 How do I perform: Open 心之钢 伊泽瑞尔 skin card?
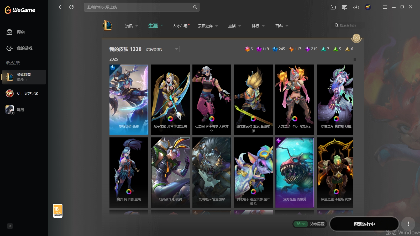212,100
